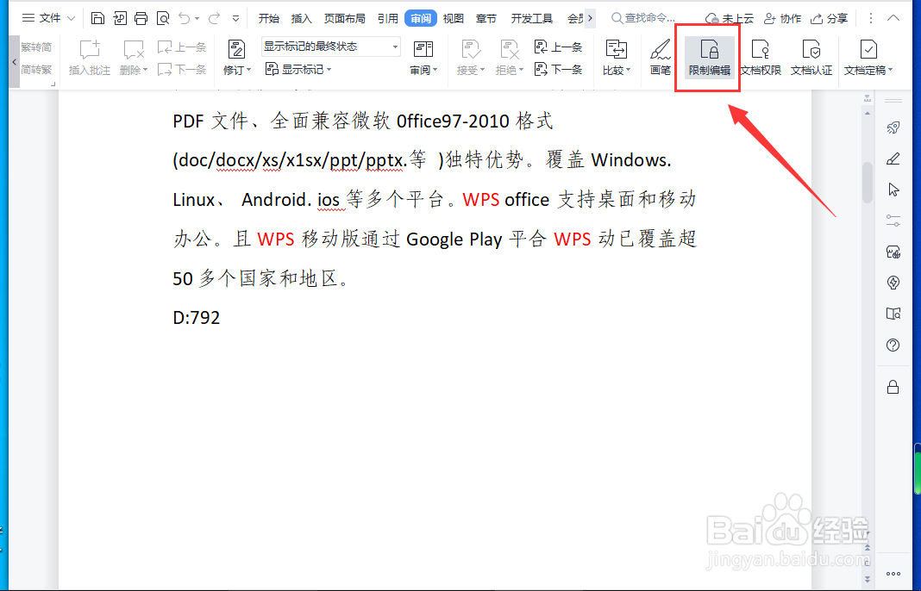Open the 显示标记 dropdown

point(298,69)
